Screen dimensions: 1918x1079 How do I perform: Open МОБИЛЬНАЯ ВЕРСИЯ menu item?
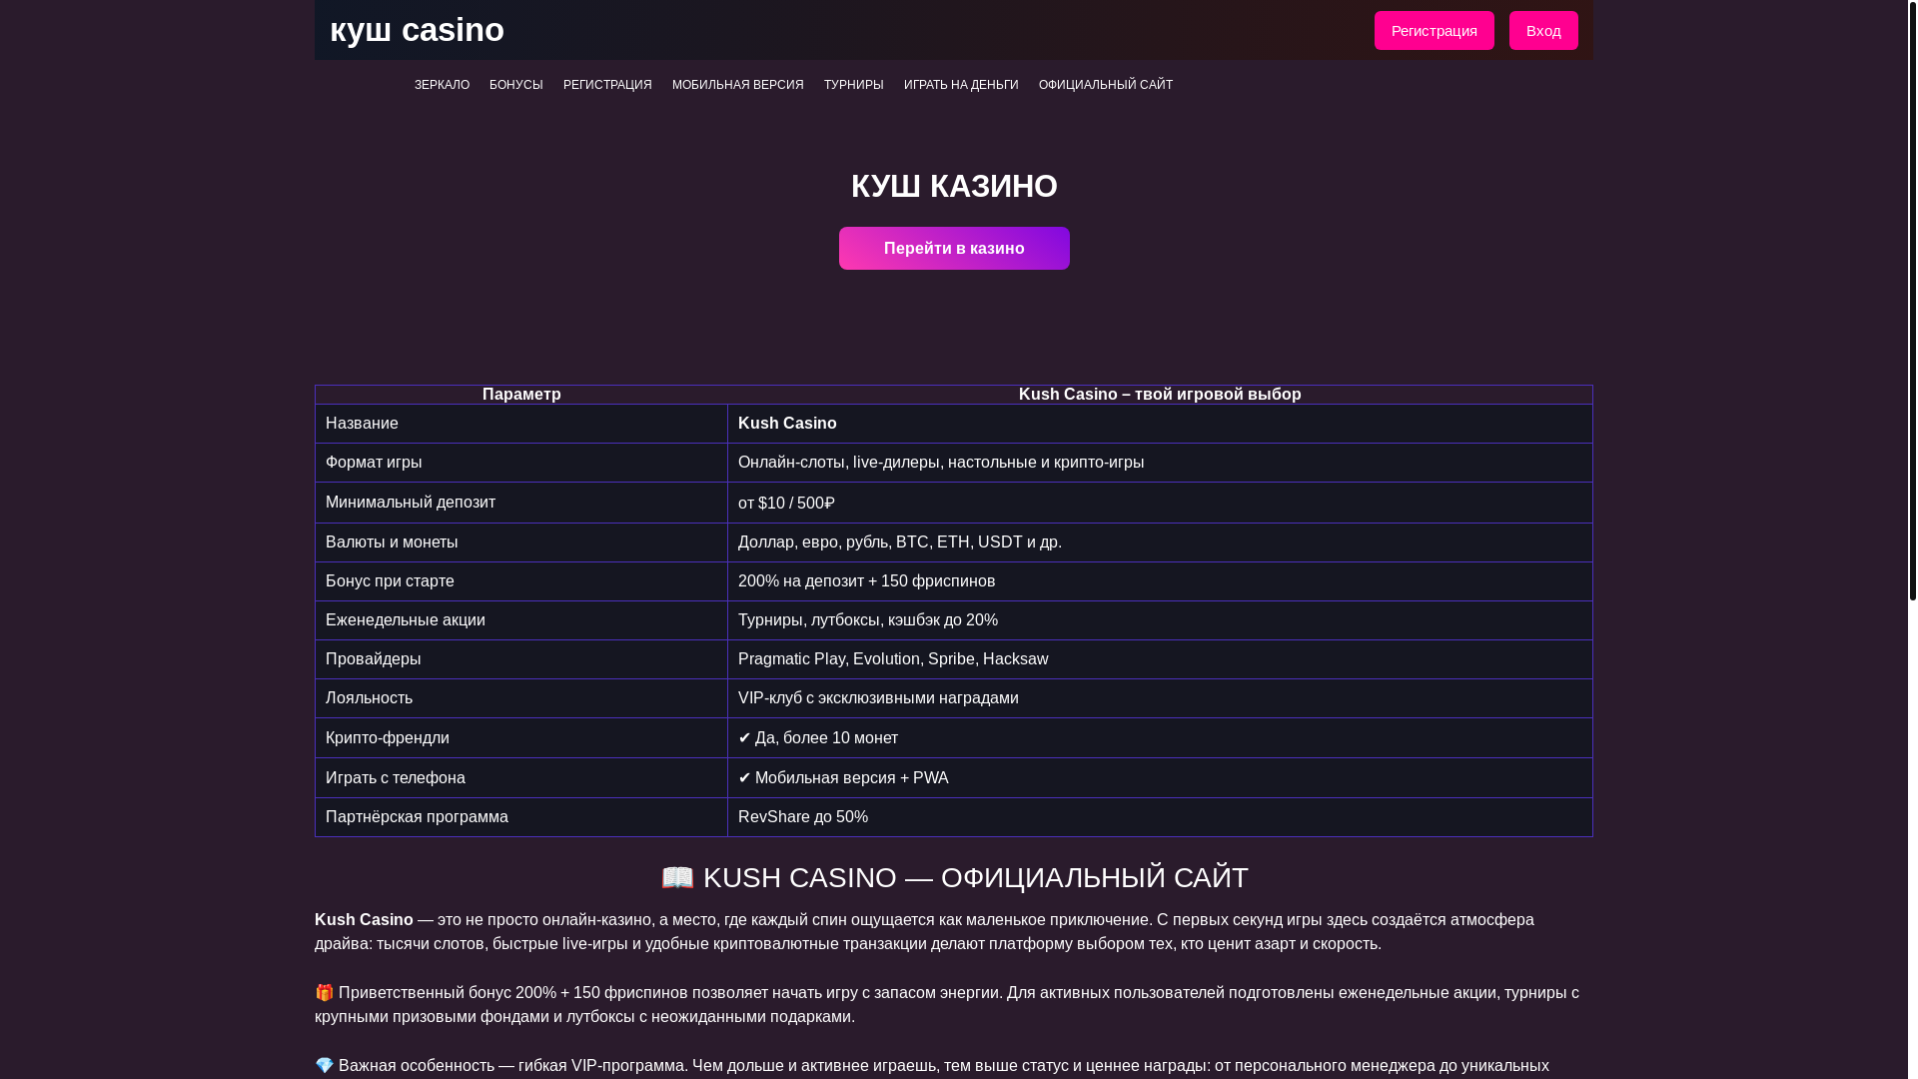coord(738,85)
